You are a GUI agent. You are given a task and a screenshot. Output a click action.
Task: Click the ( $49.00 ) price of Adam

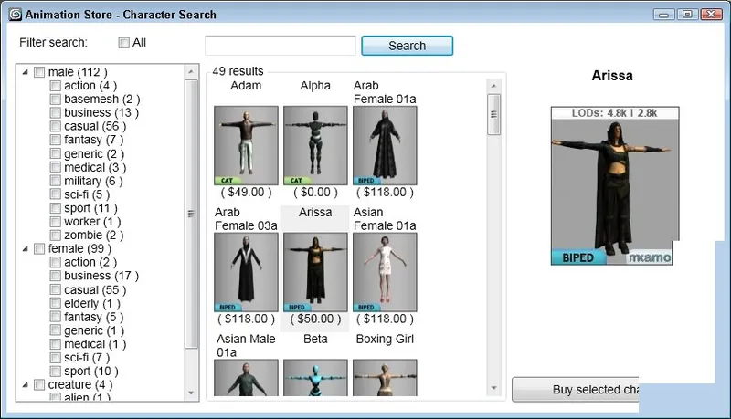click(246, 193)
